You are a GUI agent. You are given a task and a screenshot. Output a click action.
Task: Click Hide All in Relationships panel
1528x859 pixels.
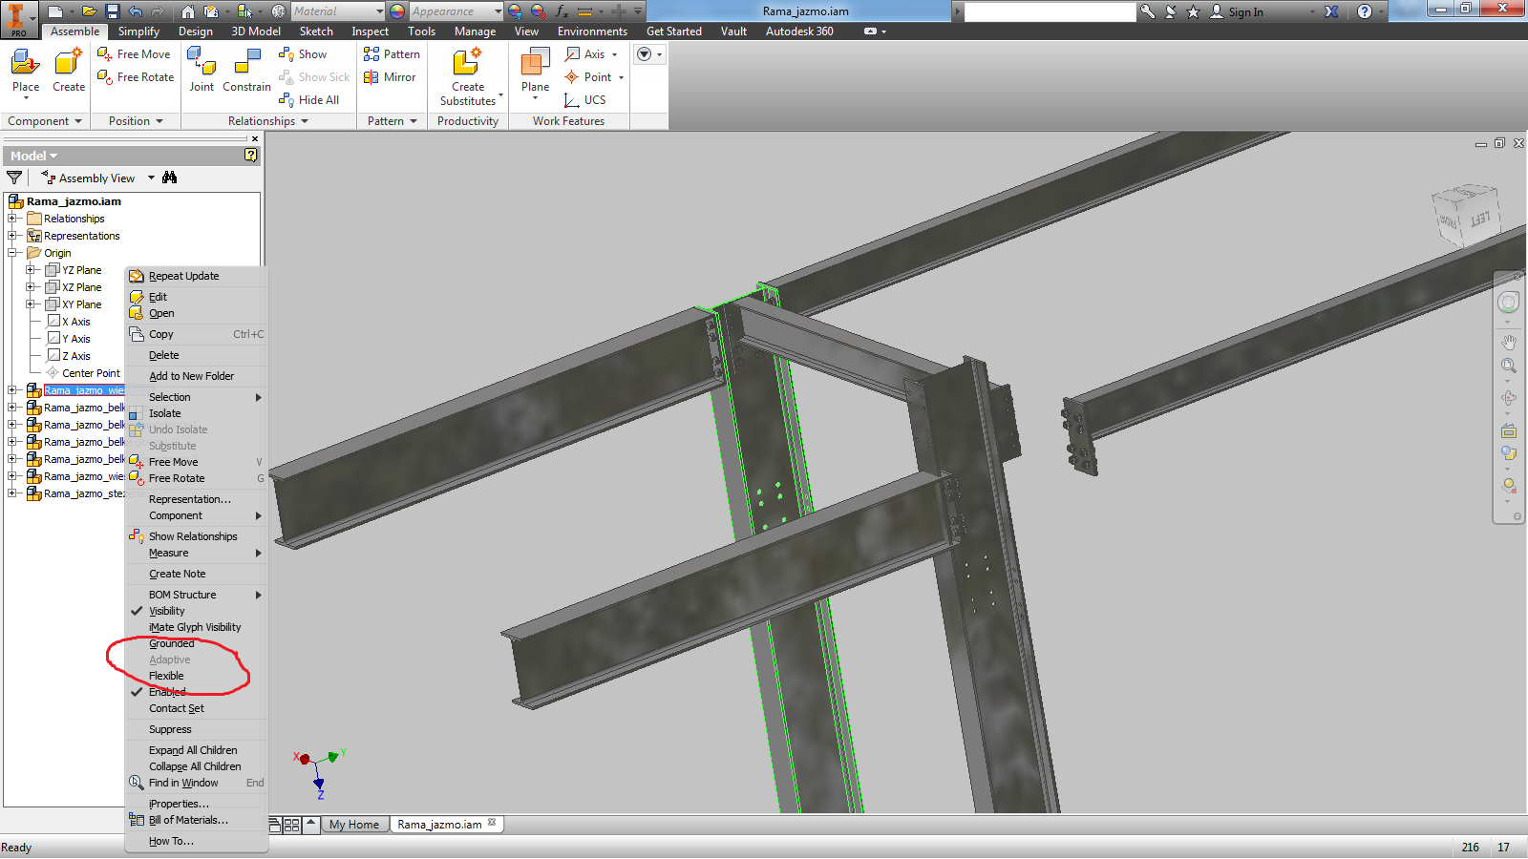[x=308, y=100]
